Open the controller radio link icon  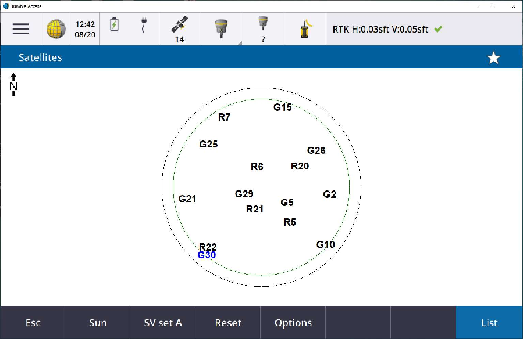click(x=305, y=28)
